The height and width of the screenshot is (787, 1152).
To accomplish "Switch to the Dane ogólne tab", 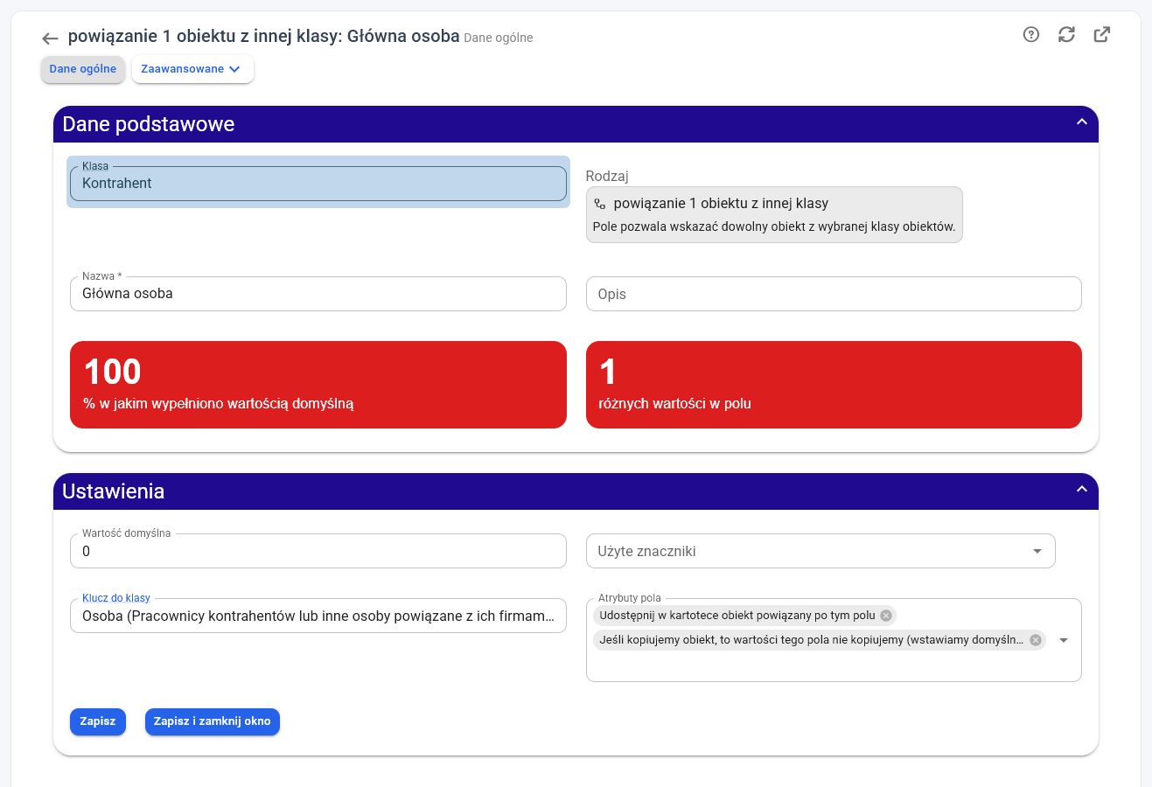I will (x=83, y=69).
